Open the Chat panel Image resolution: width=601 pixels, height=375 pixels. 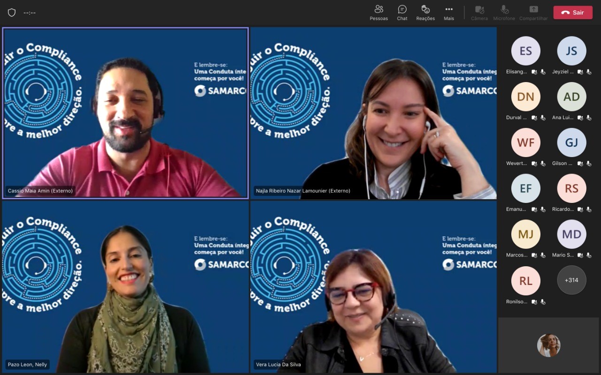[x=402, y=13]
